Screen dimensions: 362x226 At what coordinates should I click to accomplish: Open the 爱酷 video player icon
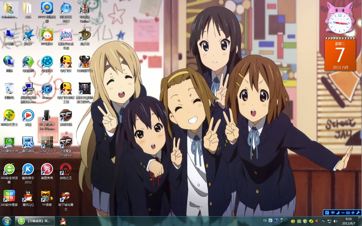coord(28,118)
